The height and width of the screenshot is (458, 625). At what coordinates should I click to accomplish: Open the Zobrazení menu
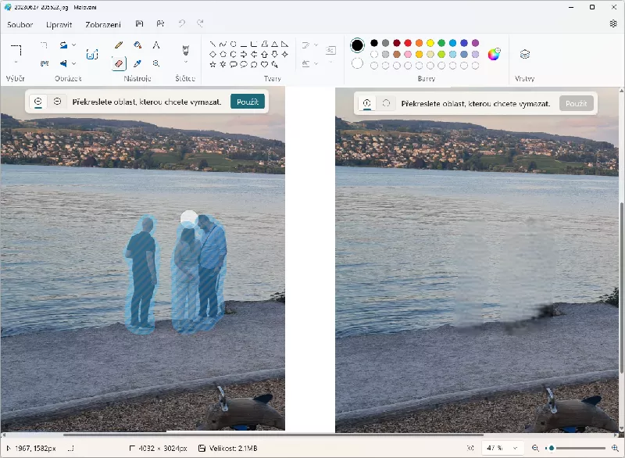(x=103, y=24)
